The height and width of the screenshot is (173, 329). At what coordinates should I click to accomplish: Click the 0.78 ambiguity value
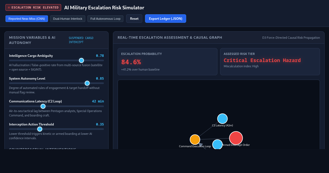coord(100,56)
